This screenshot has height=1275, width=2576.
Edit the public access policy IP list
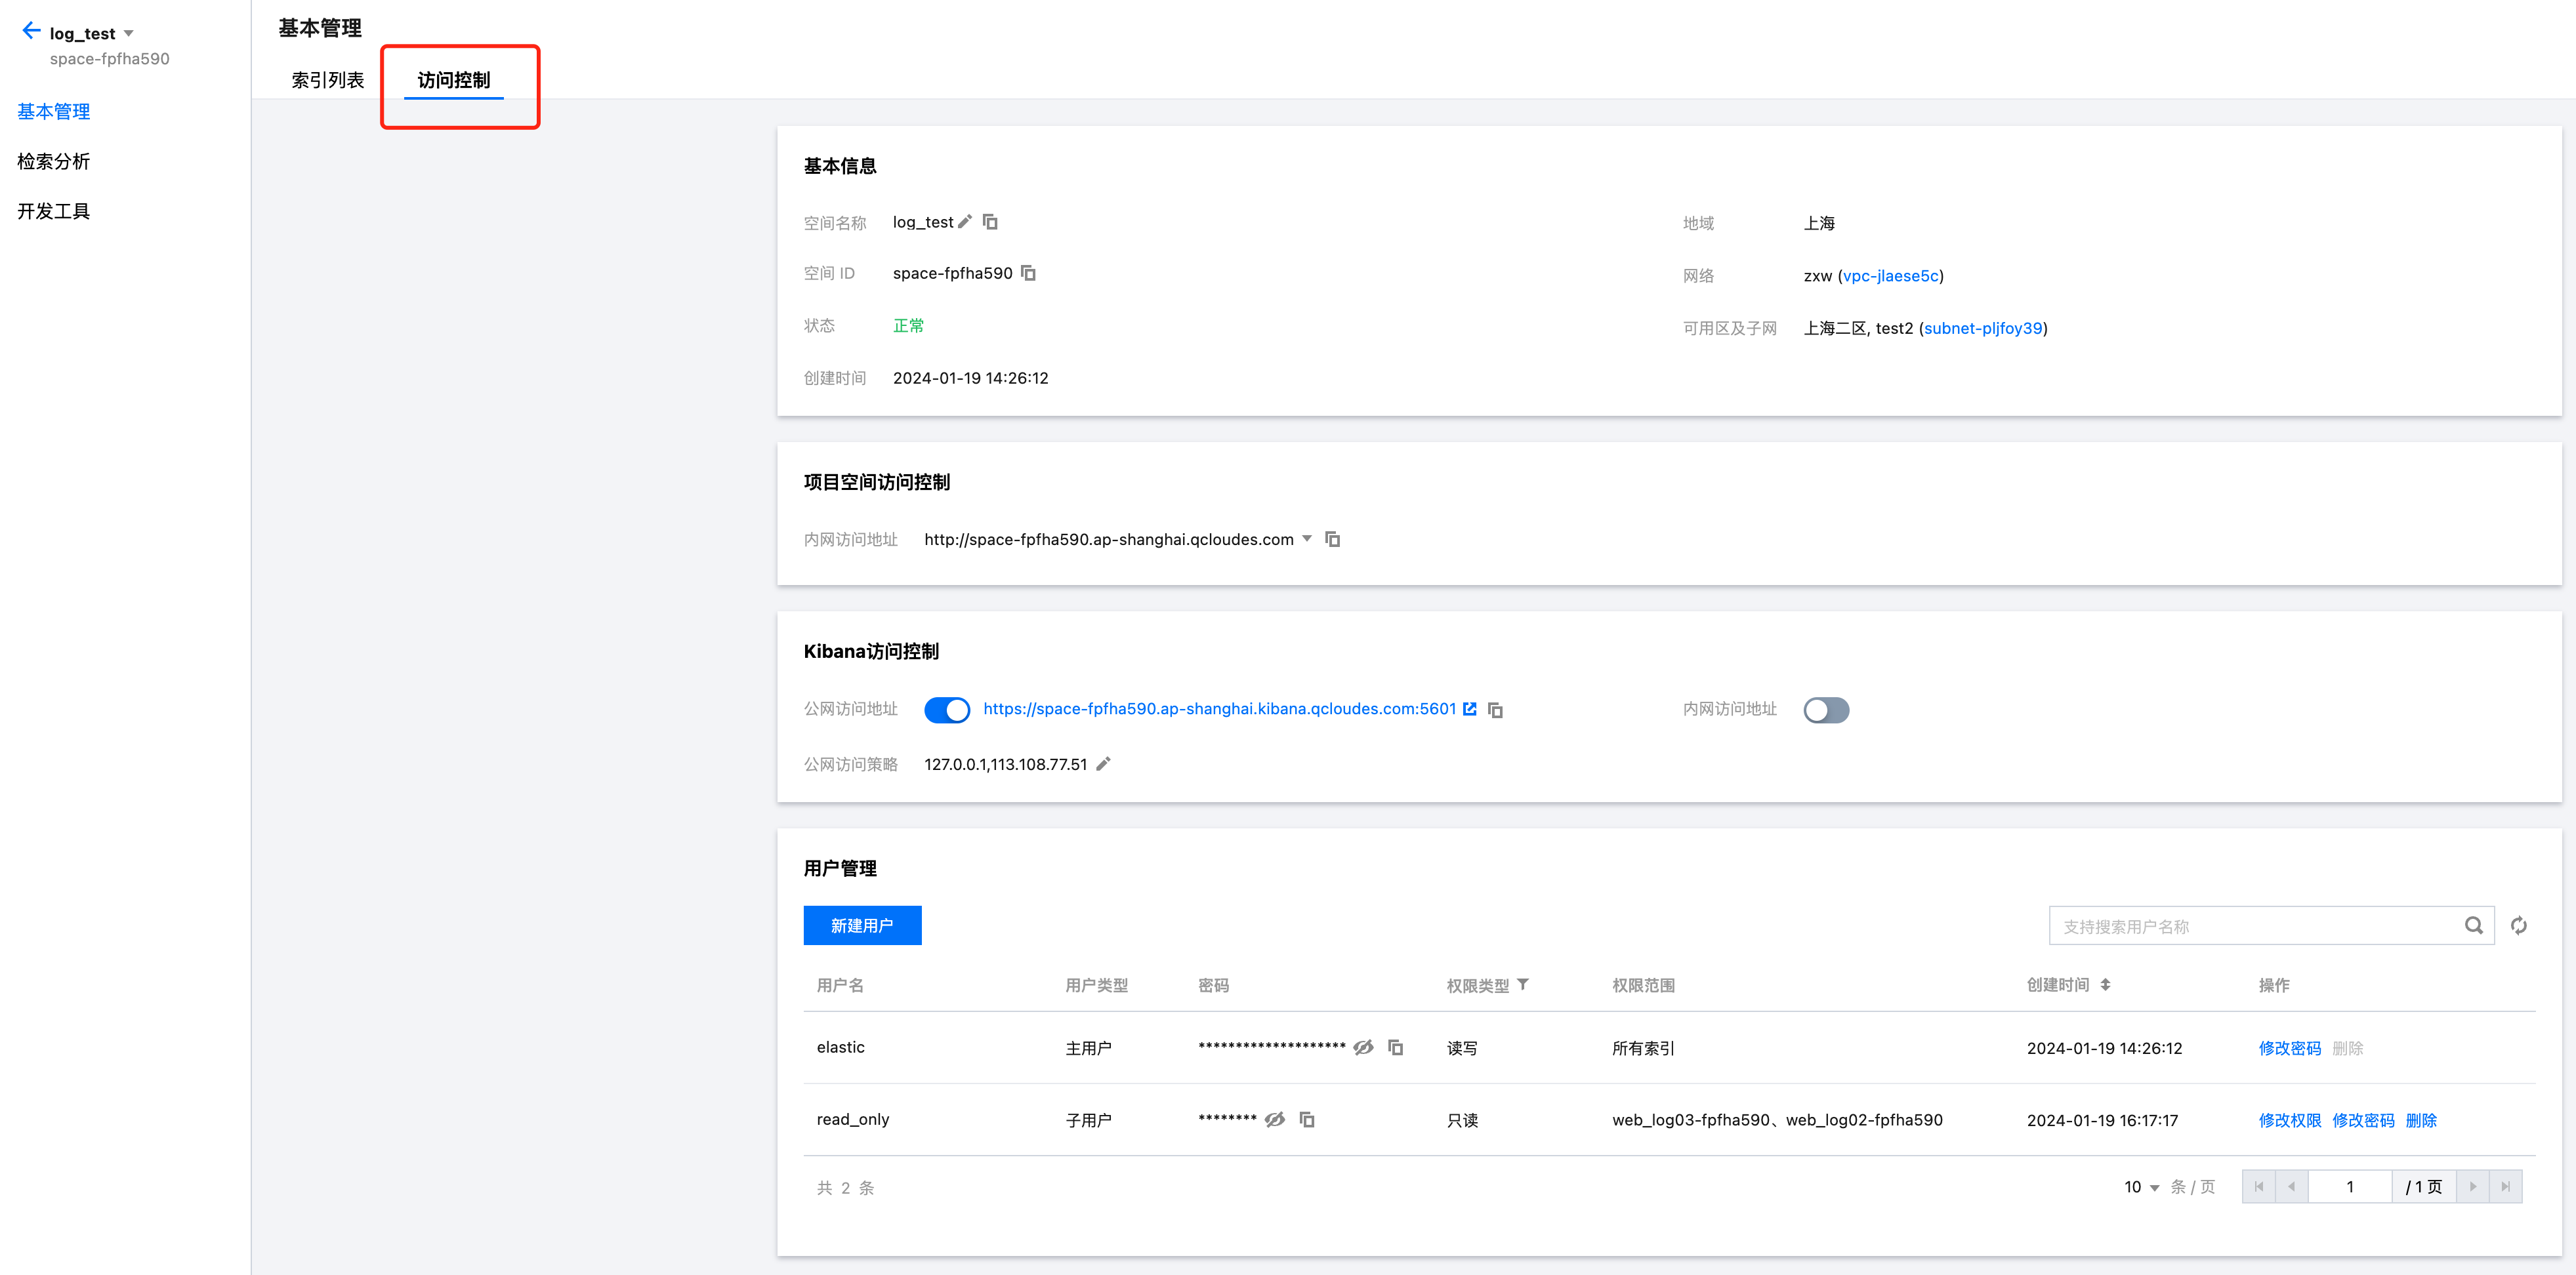click(x=1103, y=764)
